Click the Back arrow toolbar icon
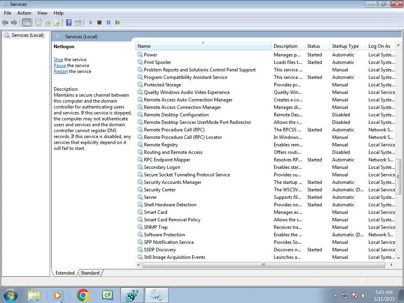Viewport: 404px width, 303px height. pyautogui.click(x=5, y=22)
